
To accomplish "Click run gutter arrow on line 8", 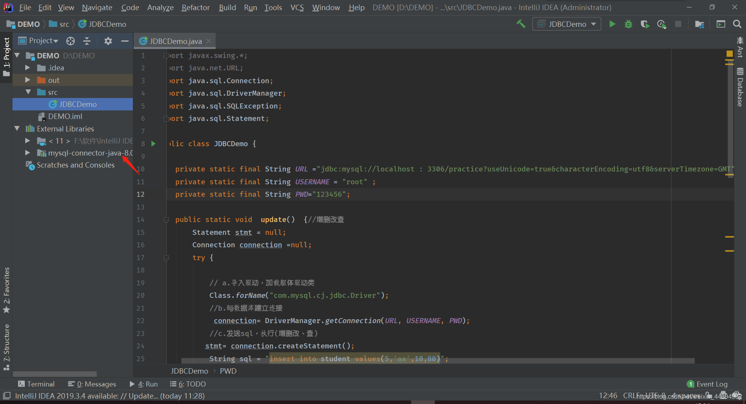I will pyautogui.click(x=153, y=144).
